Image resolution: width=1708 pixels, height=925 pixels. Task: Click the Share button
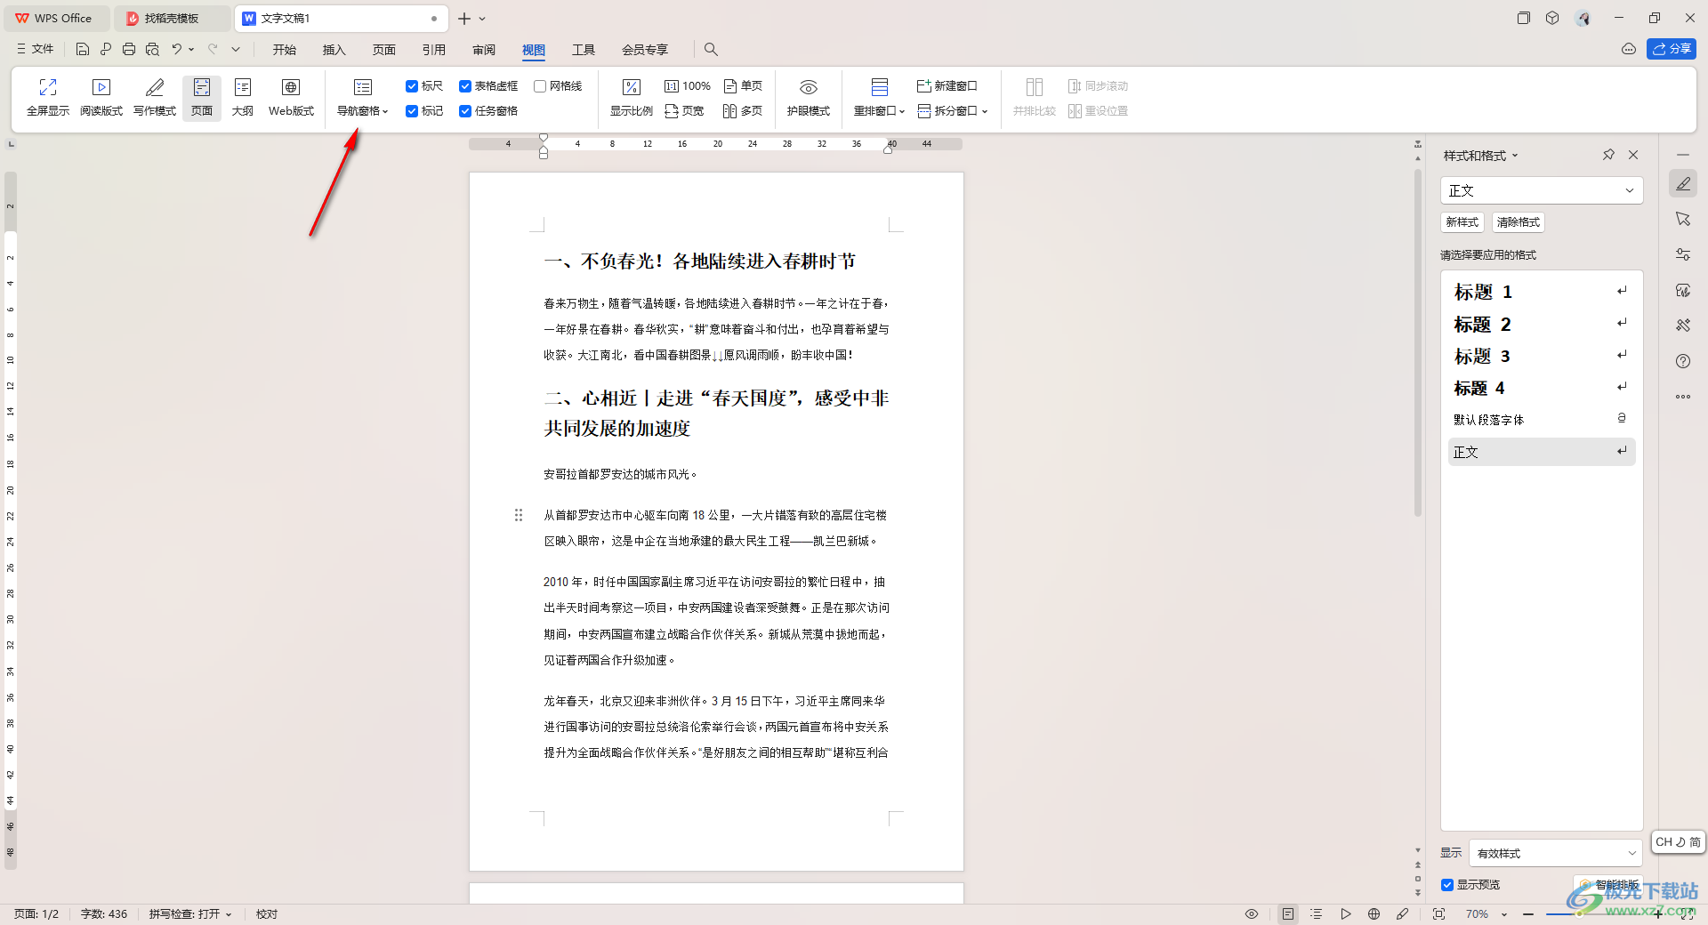1672,49
